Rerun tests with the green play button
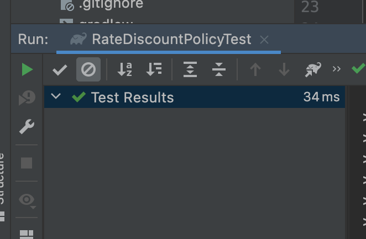 (x=27, y=69)
